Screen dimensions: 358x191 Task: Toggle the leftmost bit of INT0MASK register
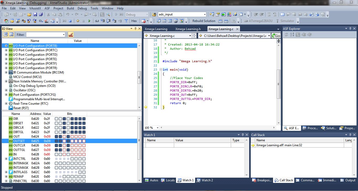(x=56, y=163)
